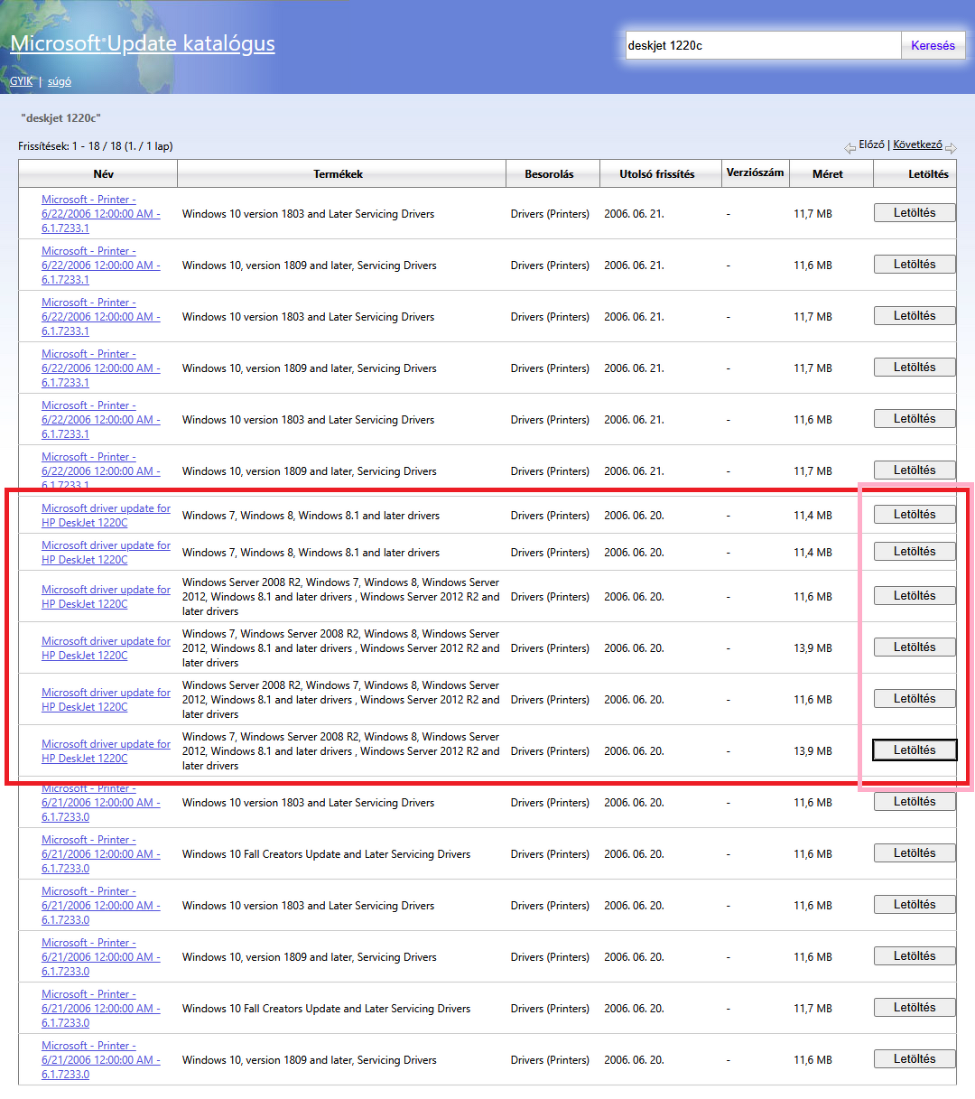Focus the search box containing deskjet 1220c
This screenshot has height=1099, width=975.
coord(764,45)
